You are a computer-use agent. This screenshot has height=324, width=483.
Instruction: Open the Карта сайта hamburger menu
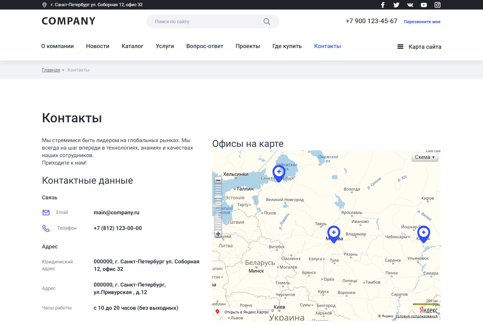[x=400, y=47]
